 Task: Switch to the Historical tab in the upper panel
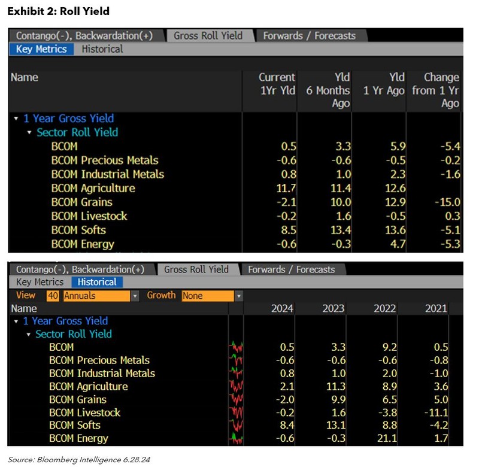(102, 49)
